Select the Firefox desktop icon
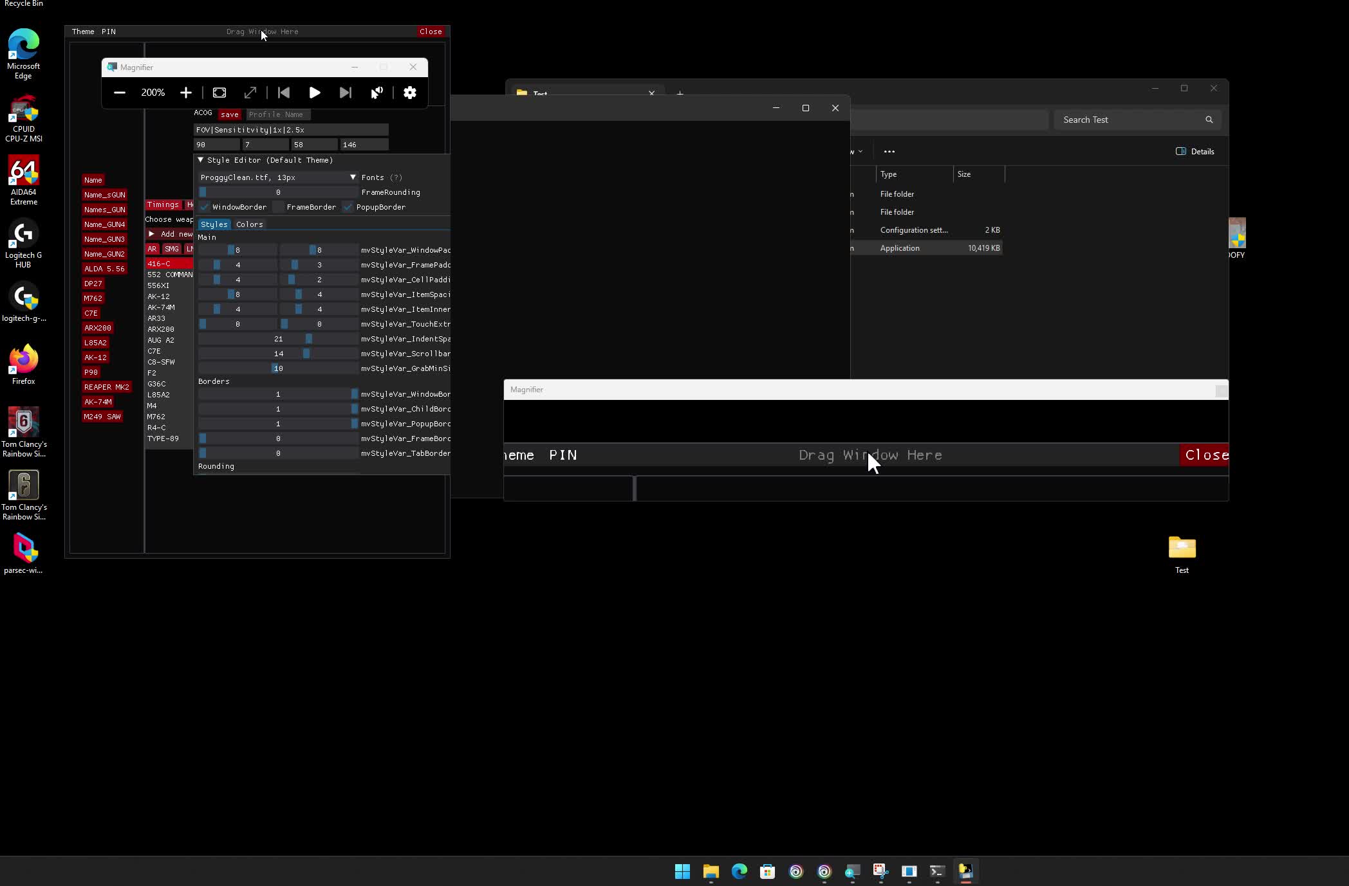Viewport: 1349px width, 886px height. [23, 365]
